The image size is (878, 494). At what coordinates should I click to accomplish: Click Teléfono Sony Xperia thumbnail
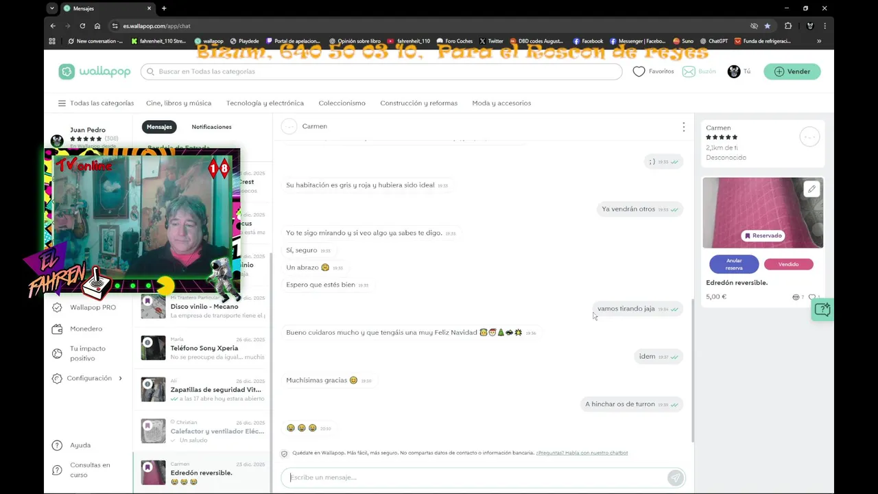click(154, 348)
